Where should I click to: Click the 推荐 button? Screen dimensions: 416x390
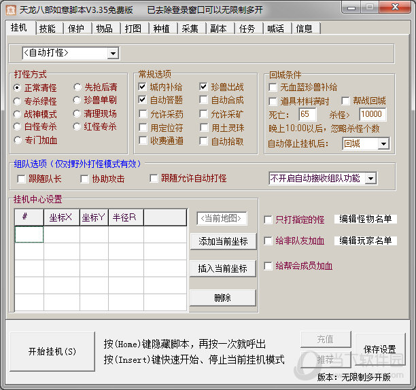click(x=326, y=359)
